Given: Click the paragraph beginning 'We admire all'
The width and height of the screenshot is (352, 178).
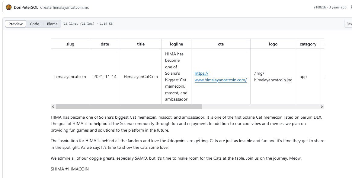Looking at the screenshot, I should click(176, 158).
